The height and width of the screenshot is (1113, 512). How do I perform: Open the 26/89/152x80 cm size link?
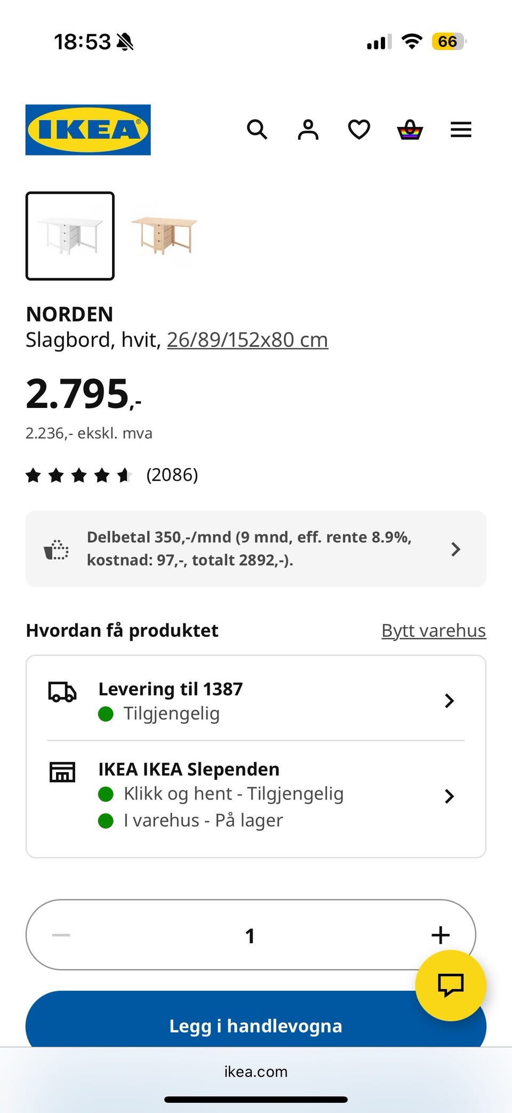247,340
